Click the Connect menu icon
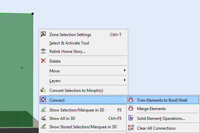Viewport: 200px width, 133px height. [43, 100]
